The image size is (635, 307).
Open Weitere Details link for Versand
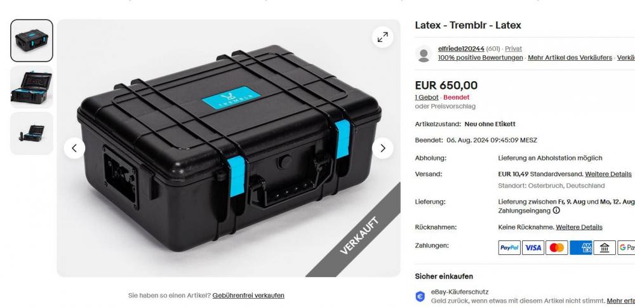[608, 174]
